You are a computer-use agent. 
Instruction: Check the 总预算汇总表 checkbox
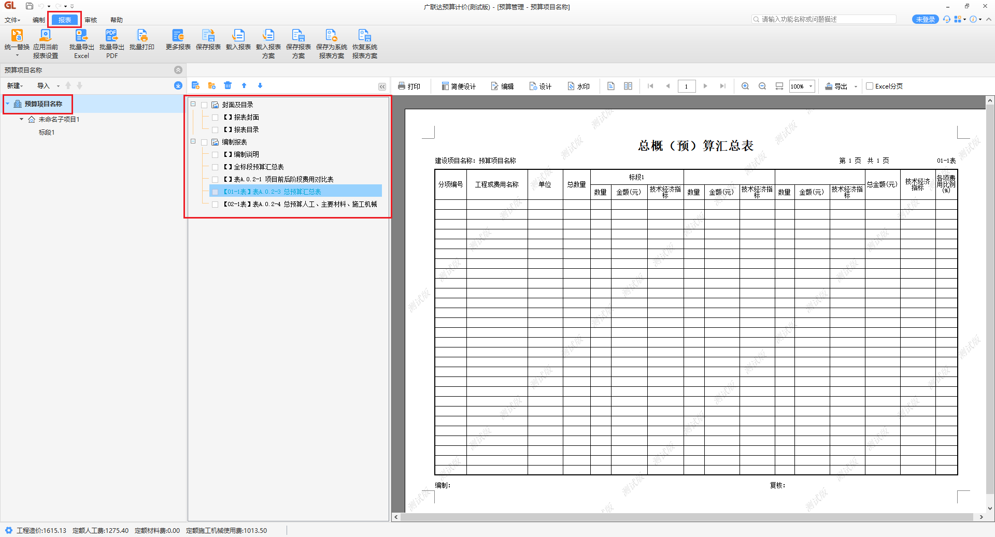[215, 192]
